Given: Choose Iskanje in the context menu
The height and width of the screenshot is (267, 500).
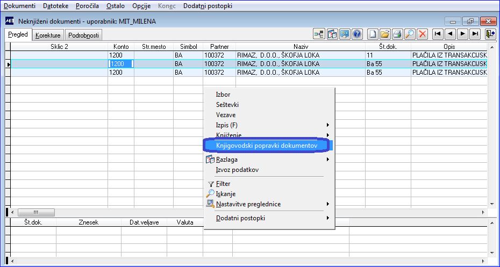Looking at the screenshot, I should tap(268, 194).
